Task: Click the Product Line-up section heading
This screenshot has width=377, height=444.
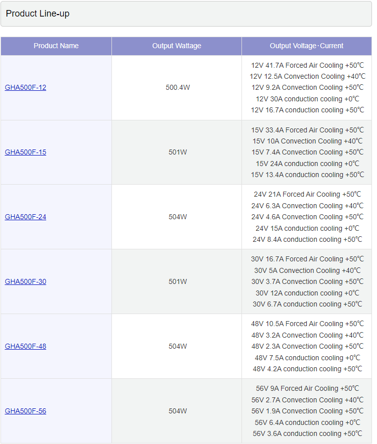Action: (38, 14)
